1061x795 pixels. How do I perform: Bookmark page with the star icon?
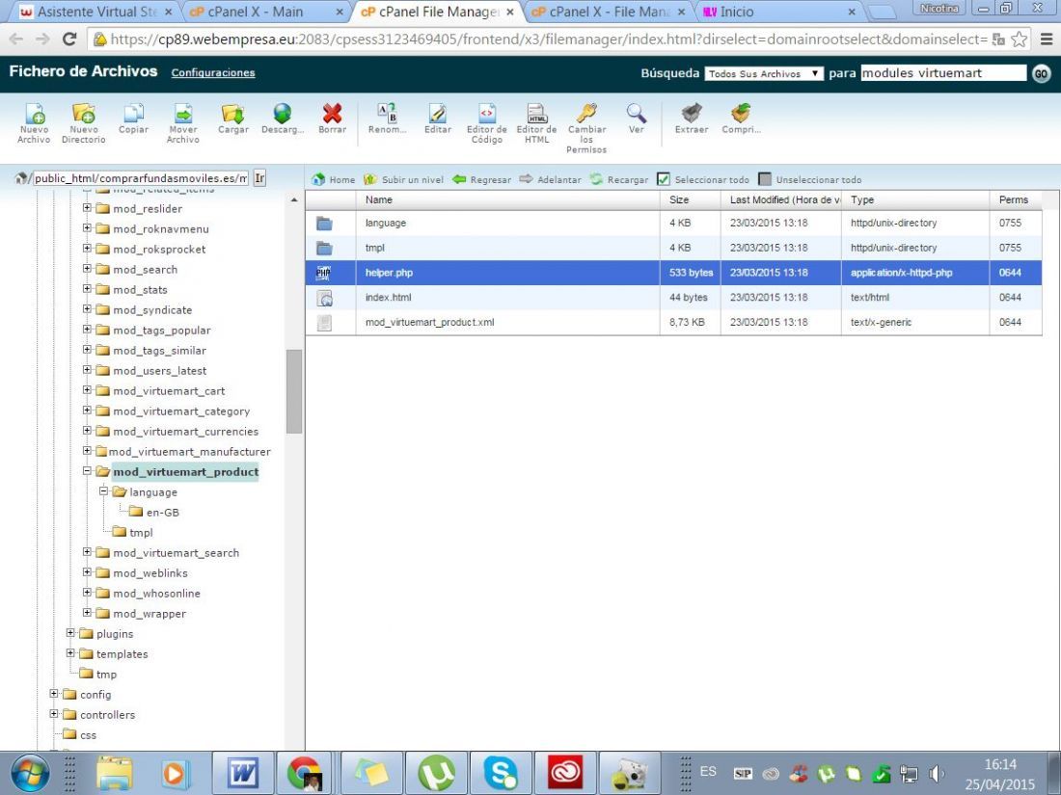click(x=1020, y=40)
